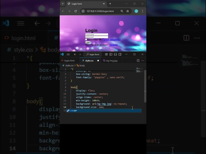
Task: Go back in the browser
Action: coord(63,11)
